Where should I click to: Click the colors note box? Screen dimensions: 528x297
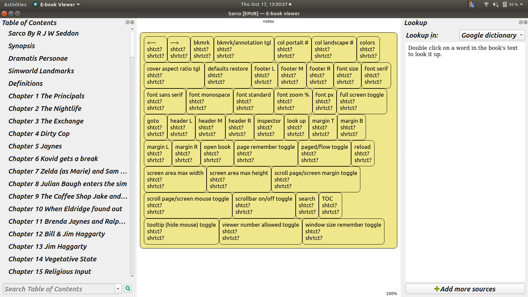368,49
